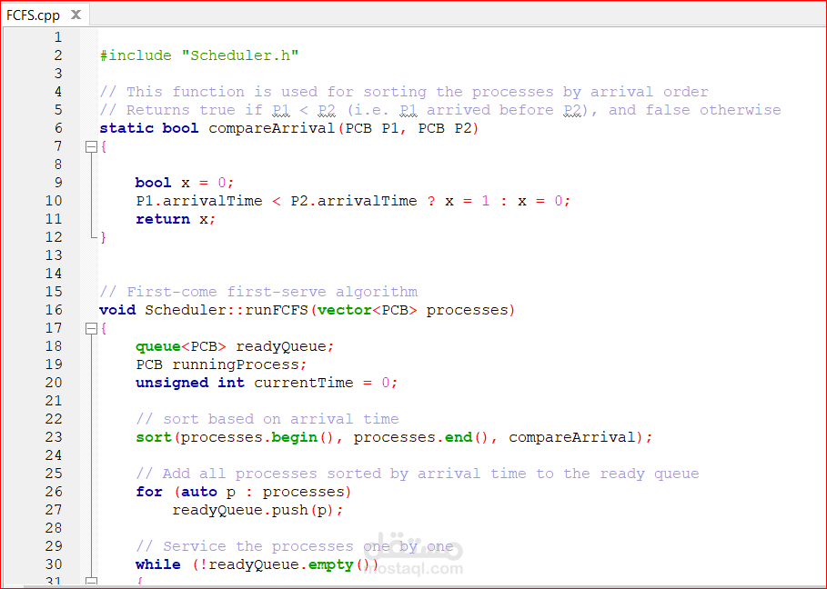Collapse the while loop fold at line 31
Viewport: 827px width, 589px height.
pos(91,582)
